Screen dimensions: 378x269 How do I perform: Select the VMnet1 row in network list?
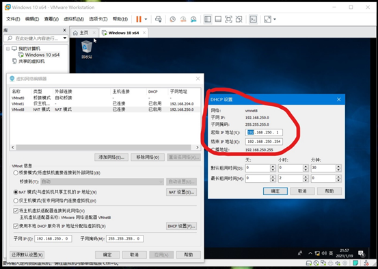pyautogui.click(x=105, y=103)
